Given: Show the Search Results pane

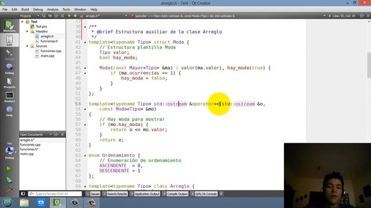Looking at the screenshot, I should (x=115, y=194).
